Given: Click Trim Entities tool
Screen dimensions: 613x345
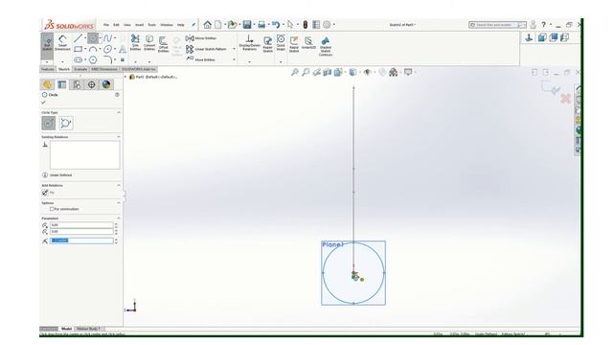Looking at the screenshot, I should 135,42.
